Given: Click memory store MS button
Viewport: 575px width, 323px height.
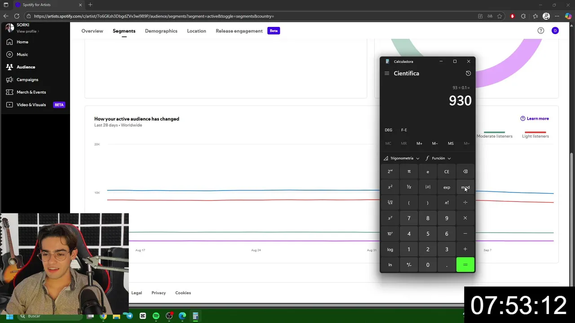Looking at the screenshot, I should 451,144.
